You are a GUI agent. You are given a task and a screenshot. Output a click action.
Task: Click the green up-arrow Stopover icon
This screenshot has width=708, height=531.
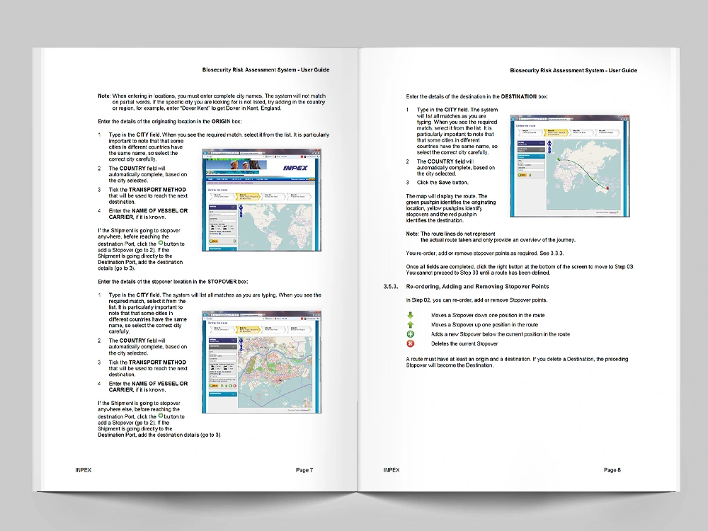pyautogui.click(x=410, y=325)
